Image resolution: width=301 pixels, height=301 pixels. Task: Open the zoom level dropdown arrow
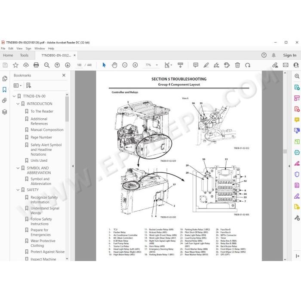[157, 65]
